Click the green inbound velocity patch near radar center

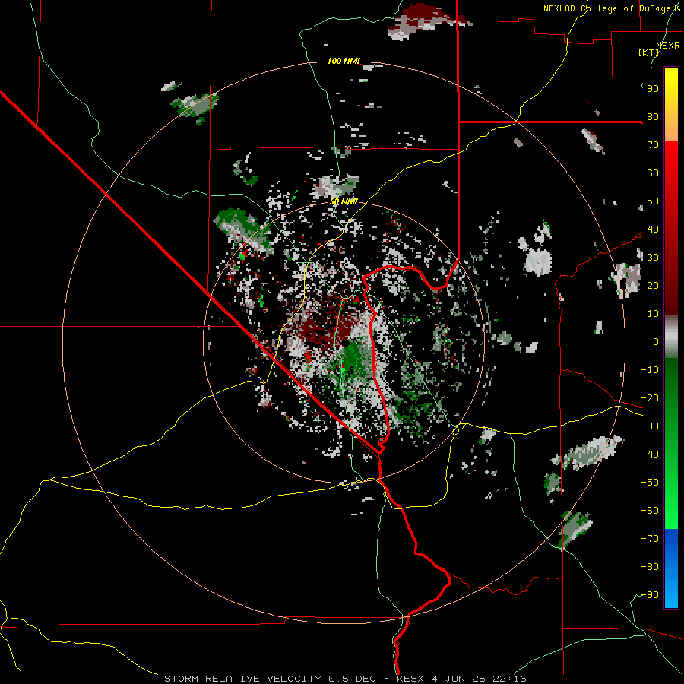coord(353,360)
